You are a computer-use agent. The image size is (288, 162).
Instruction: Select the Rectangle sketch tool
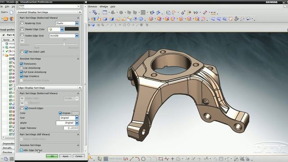pyautogui.click(x=161, y=159)
